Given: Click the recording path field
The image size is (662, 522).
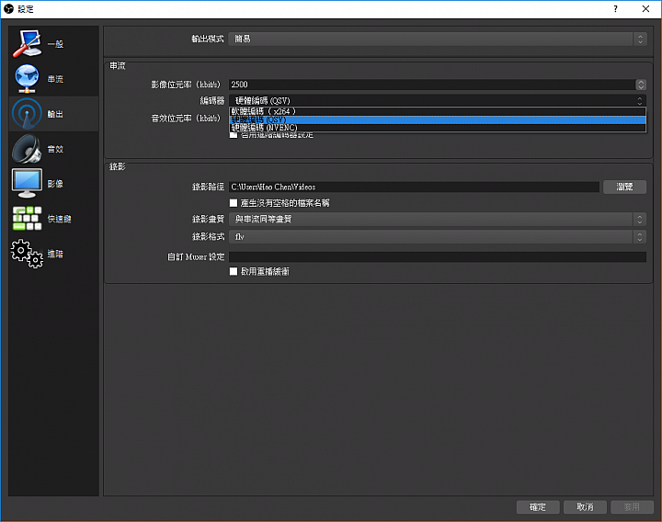Looking at the screenshot, I should click(414, 187).
